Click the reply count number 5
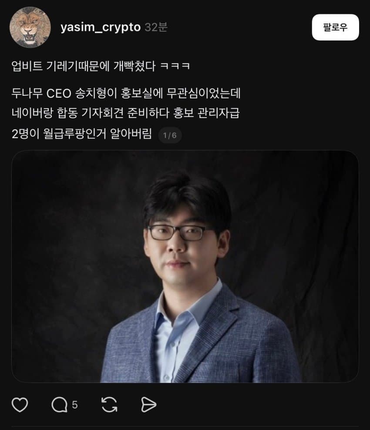 pos(74,405)
